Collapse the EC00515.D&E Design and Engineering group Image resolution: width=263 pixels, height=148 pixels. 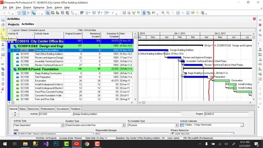point(12,46)
